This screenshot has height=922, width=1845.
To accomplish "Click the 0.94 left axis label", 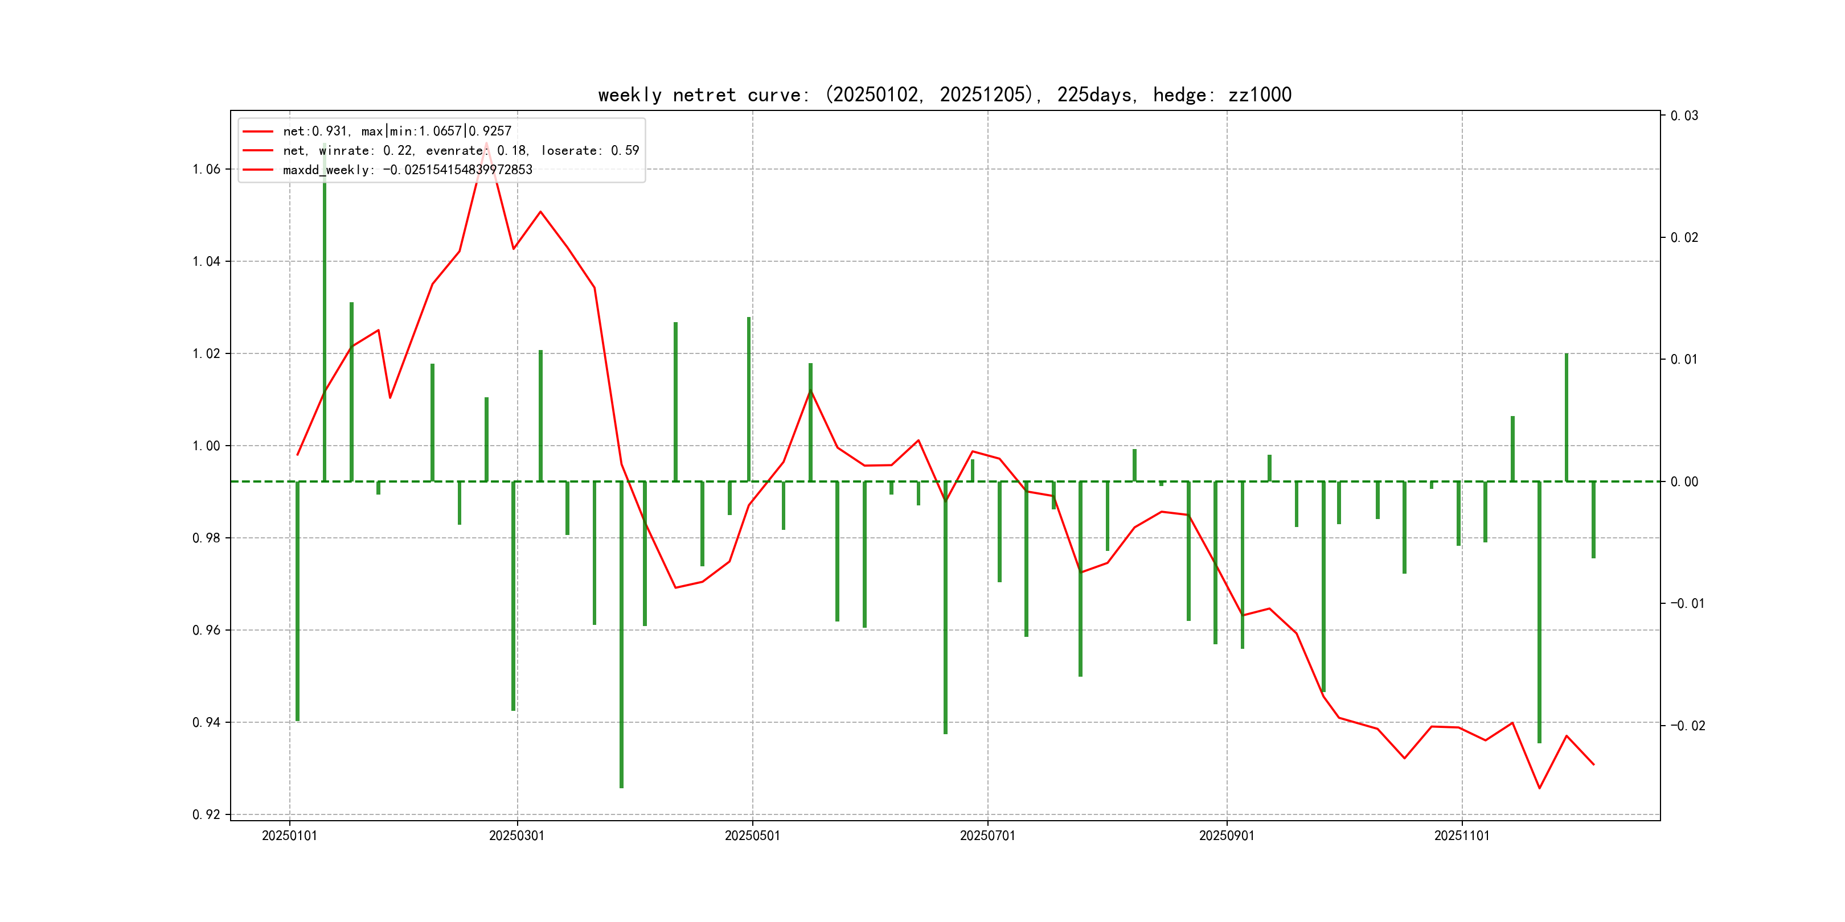I will (206, 722).
